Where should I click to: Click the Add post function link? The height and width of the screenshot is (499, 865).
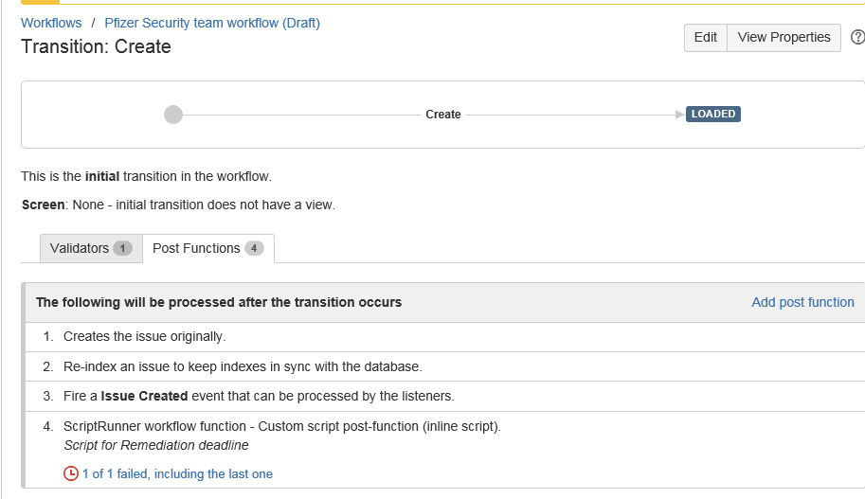pyautogui.click(x=802, y=302)
